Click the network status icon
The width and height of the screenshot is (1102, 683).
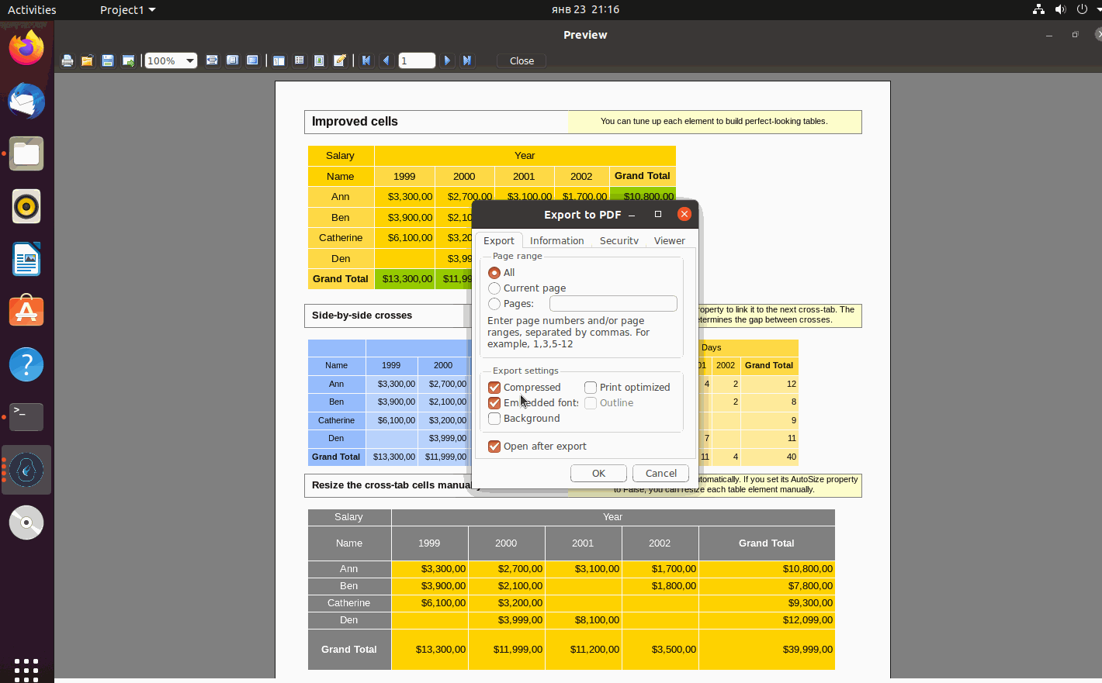click(x=1038, y=9)
